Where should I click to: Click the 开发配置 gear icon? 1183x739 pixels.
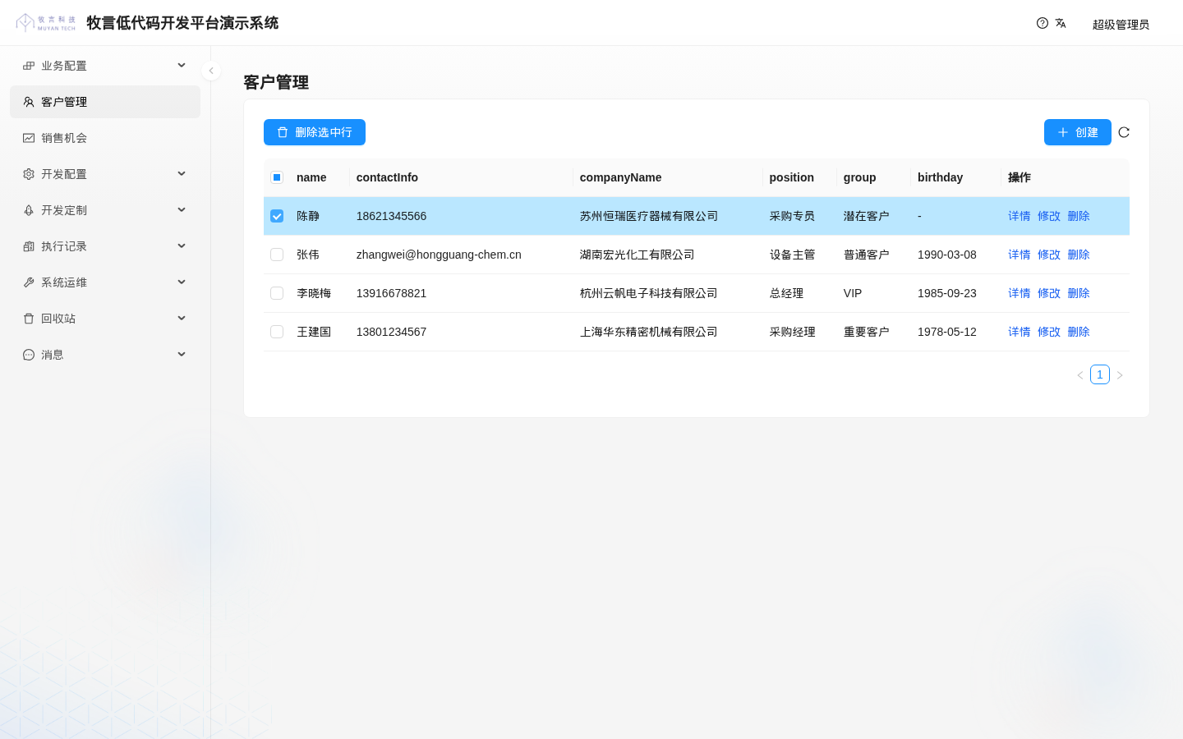[29, 174]
